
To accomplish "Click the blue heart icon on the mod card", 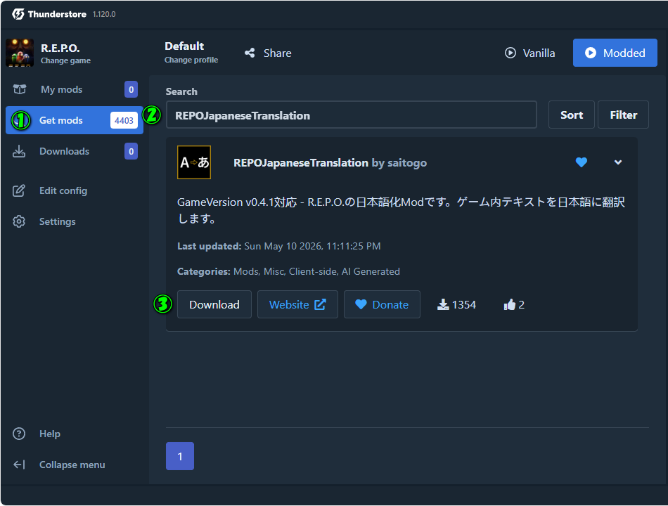I will (582, 162).
